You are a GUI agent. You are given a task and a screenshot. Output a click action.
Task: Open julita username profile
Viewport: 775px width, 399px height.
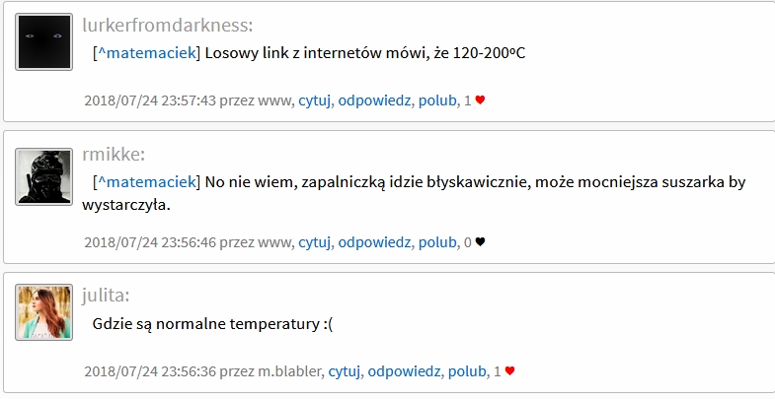click(x=106, y=295)
